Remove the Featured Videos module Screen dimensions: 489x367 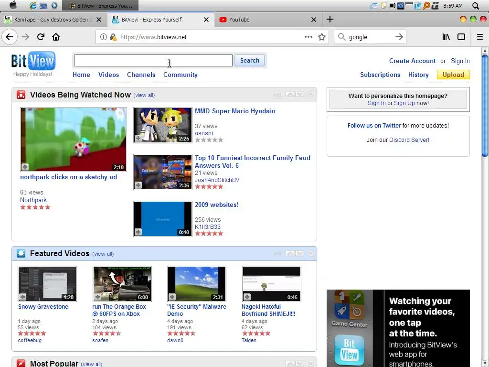(310, 253)
